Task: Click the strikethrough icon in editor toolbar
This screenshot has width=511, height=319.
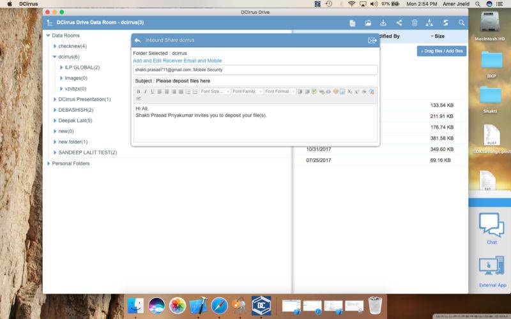Action: coord(364,91)
